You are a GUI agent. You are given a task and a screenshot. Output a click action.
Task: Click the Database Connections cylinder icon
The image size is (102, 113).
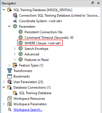click(10, 88)
